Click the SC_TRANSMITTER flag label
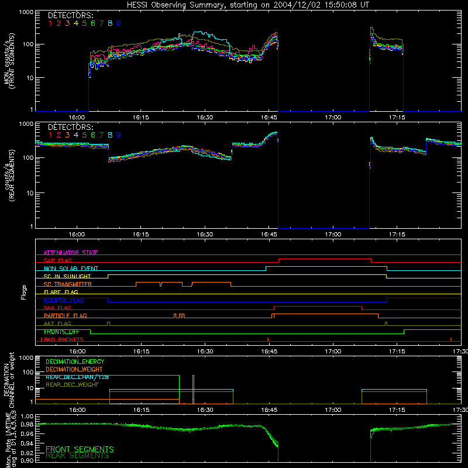 pyautogui.click(x=68, y=284)
